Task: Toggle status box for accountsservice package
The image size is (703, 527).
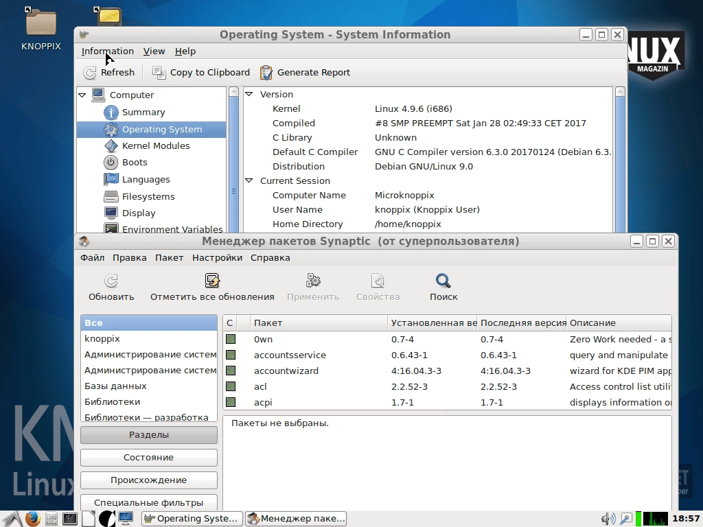Action: [x=231, y=355]
